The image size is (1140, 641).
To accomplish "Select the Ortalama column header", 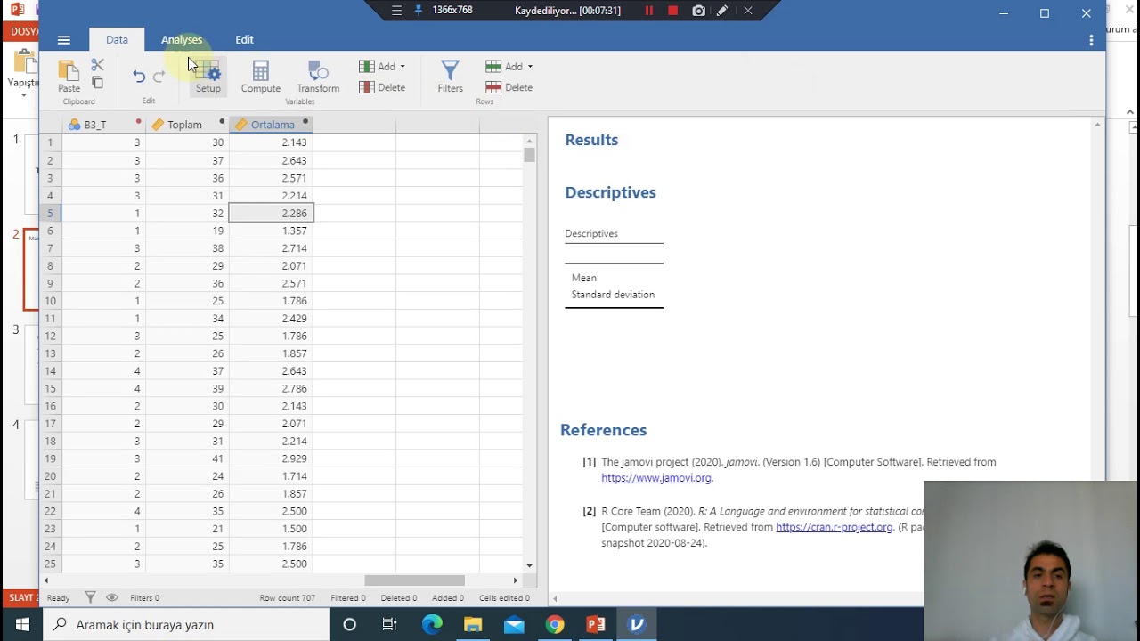I will [271, 125].
